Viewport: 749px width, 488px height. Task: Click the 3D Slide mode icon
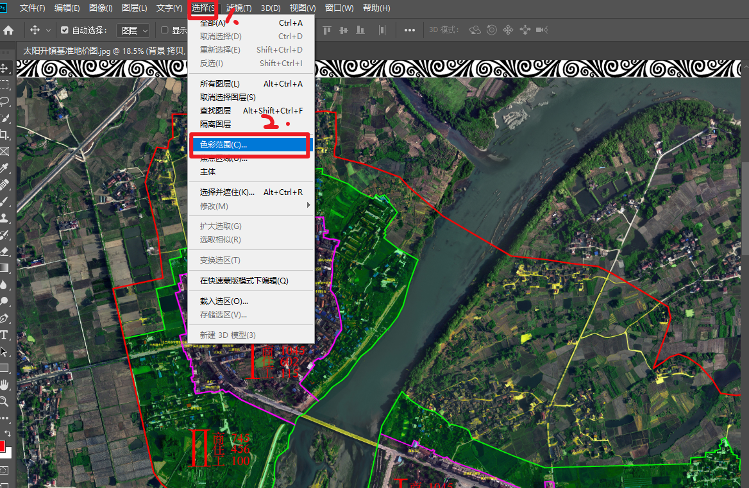[525, 30]
